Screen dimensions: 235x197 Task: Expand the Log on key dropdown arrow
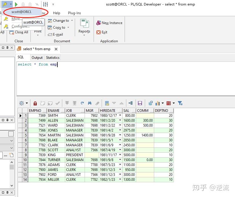[x=11, y=4]
